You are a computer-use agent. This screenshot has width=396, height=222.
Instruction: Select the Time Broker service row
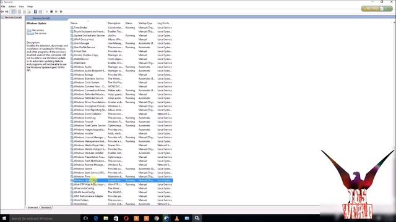click(121, 28)
